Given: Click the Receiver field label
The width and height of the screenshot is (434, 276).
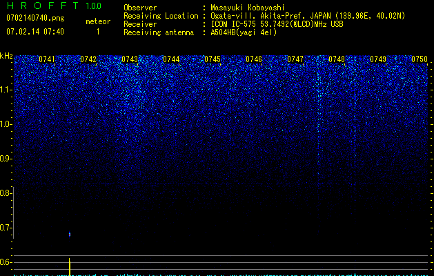Looking at the screenshot, I should 140,24.
